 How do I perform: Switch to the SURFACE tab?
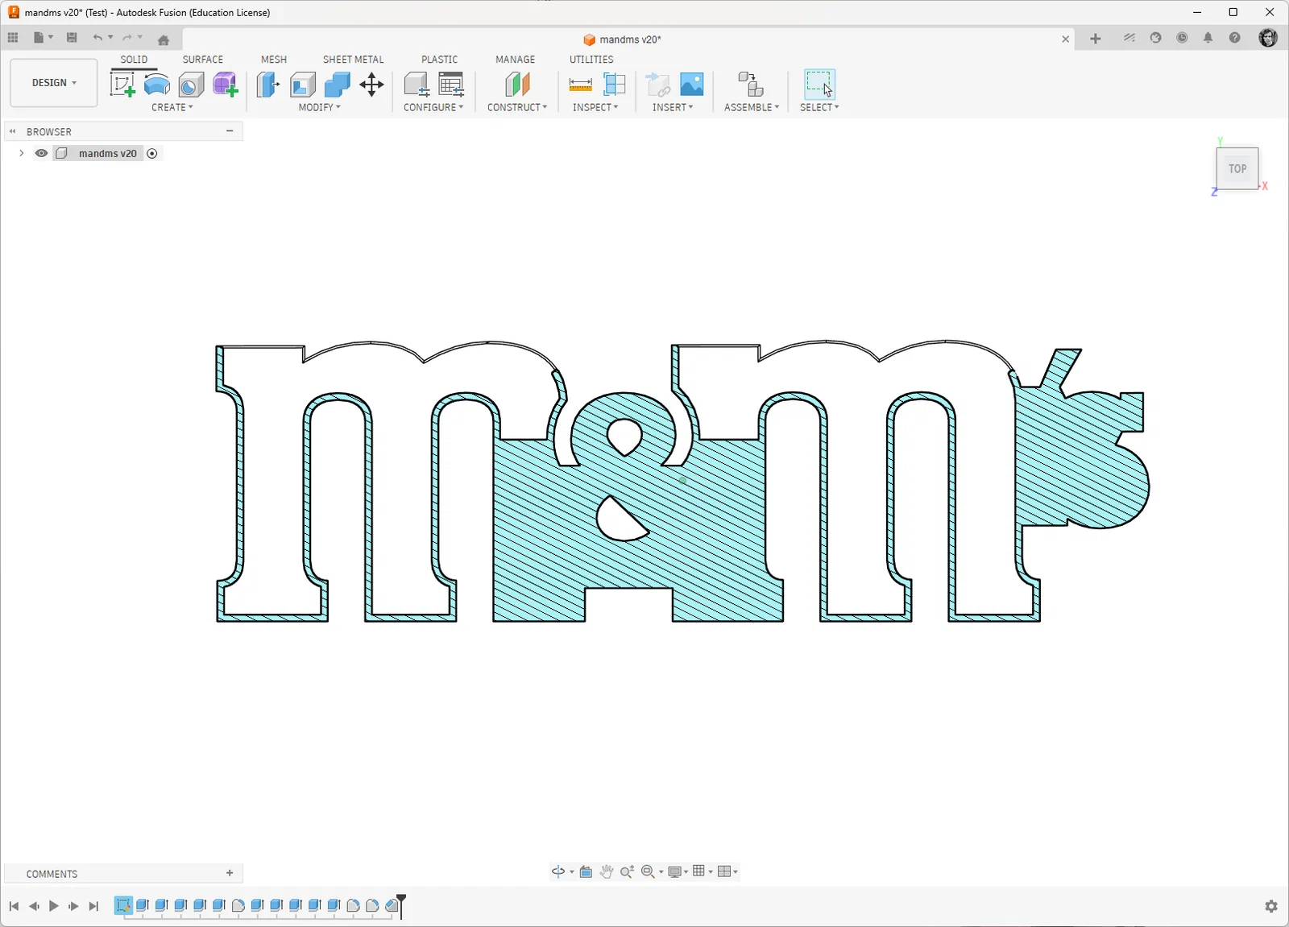point(203,60)
